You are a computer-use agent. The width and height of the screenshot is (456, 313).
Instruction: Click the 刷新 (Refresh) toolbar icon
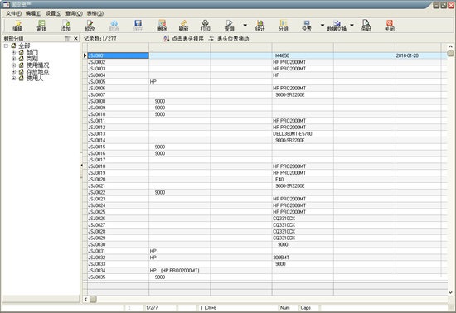click(x=183, y=26)
